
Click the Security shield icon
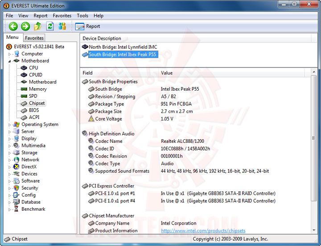(16, 188)
